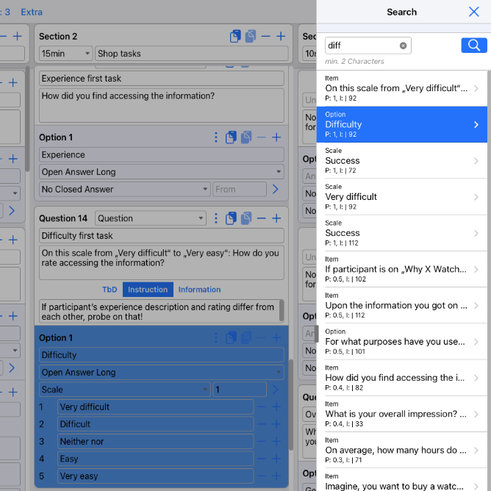Viewport: 491px width, 491px height.
Task: Open the 'No Closed Answer' dropdown
Action: point(125,189)
